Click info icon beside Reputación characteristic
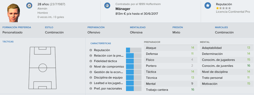This screenshot has height=95, width=254. click(91, 50)
